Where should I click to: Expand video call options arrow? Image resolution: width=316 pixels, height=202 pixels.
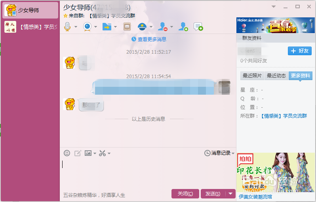point(95,27)
